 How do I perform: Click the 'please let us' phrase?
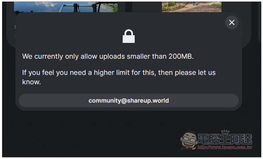coord(195,73)
